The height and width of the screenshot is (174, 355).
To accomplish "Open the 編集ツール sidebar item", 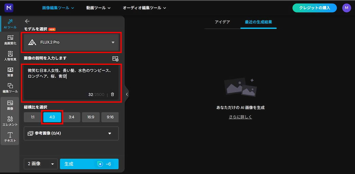I will 10,88.
